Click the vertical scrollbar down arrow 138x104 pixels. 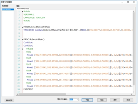point(134,92)
